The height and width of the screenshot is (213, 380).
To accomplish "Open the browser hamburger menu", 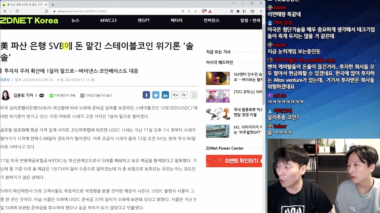I will (x=261, y=11).
